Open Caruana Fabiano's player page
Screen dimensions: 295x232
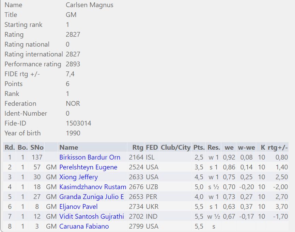pos(84,227)
